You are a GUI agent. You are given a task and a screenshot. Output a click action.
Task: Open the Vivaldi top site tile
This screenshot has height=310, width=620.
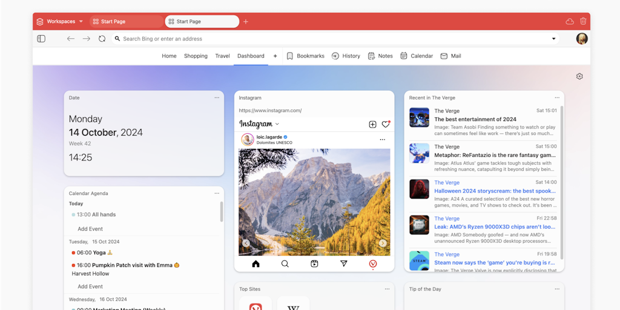click(x=256, y=303)
